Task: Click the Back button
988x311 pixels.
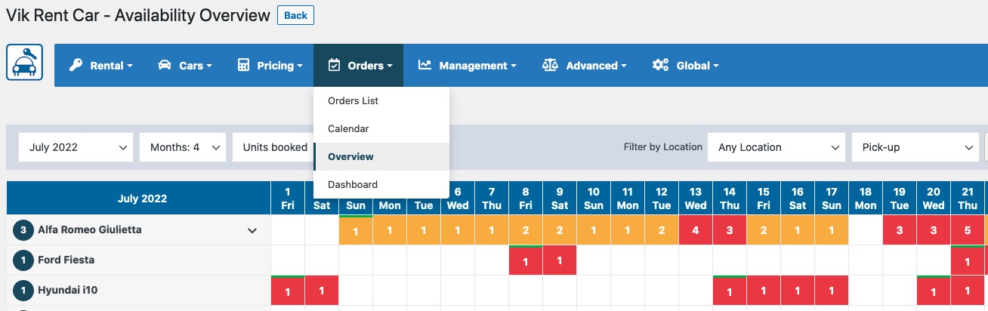Action: [295, 15]
